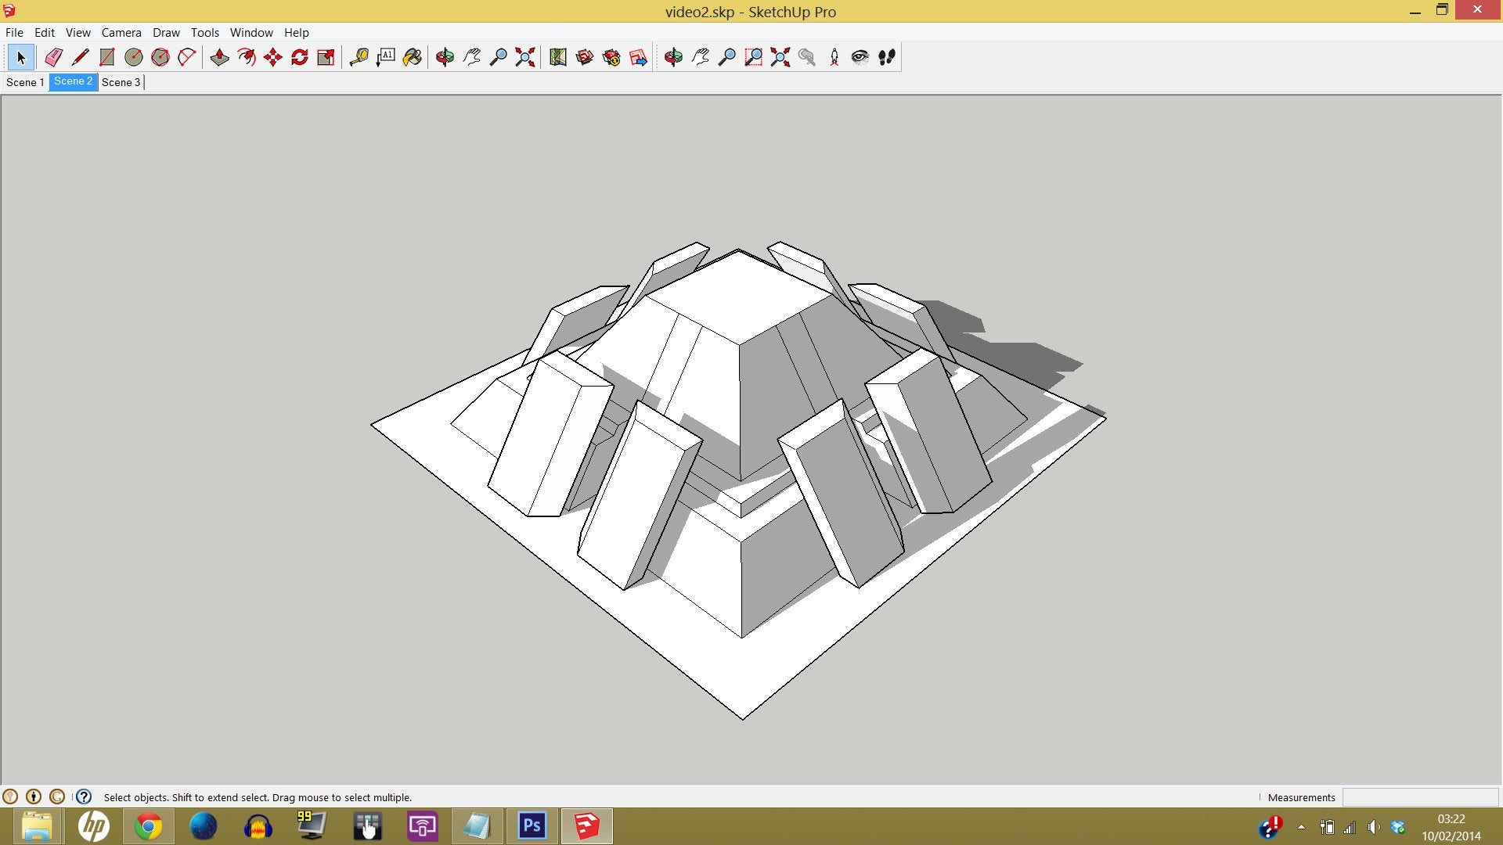Select the Text label tool
This screenshot has height=845, width=1503.
385,57
